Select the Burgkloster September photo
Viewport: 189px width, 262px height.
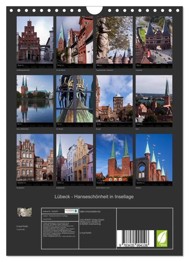tap(35, 157)
